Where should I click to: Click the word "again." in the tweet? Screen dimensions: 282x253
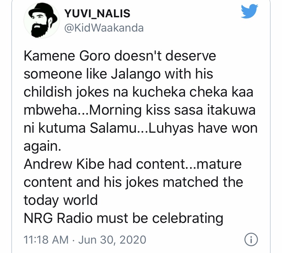pyautogui.click(x=42, y=147)
